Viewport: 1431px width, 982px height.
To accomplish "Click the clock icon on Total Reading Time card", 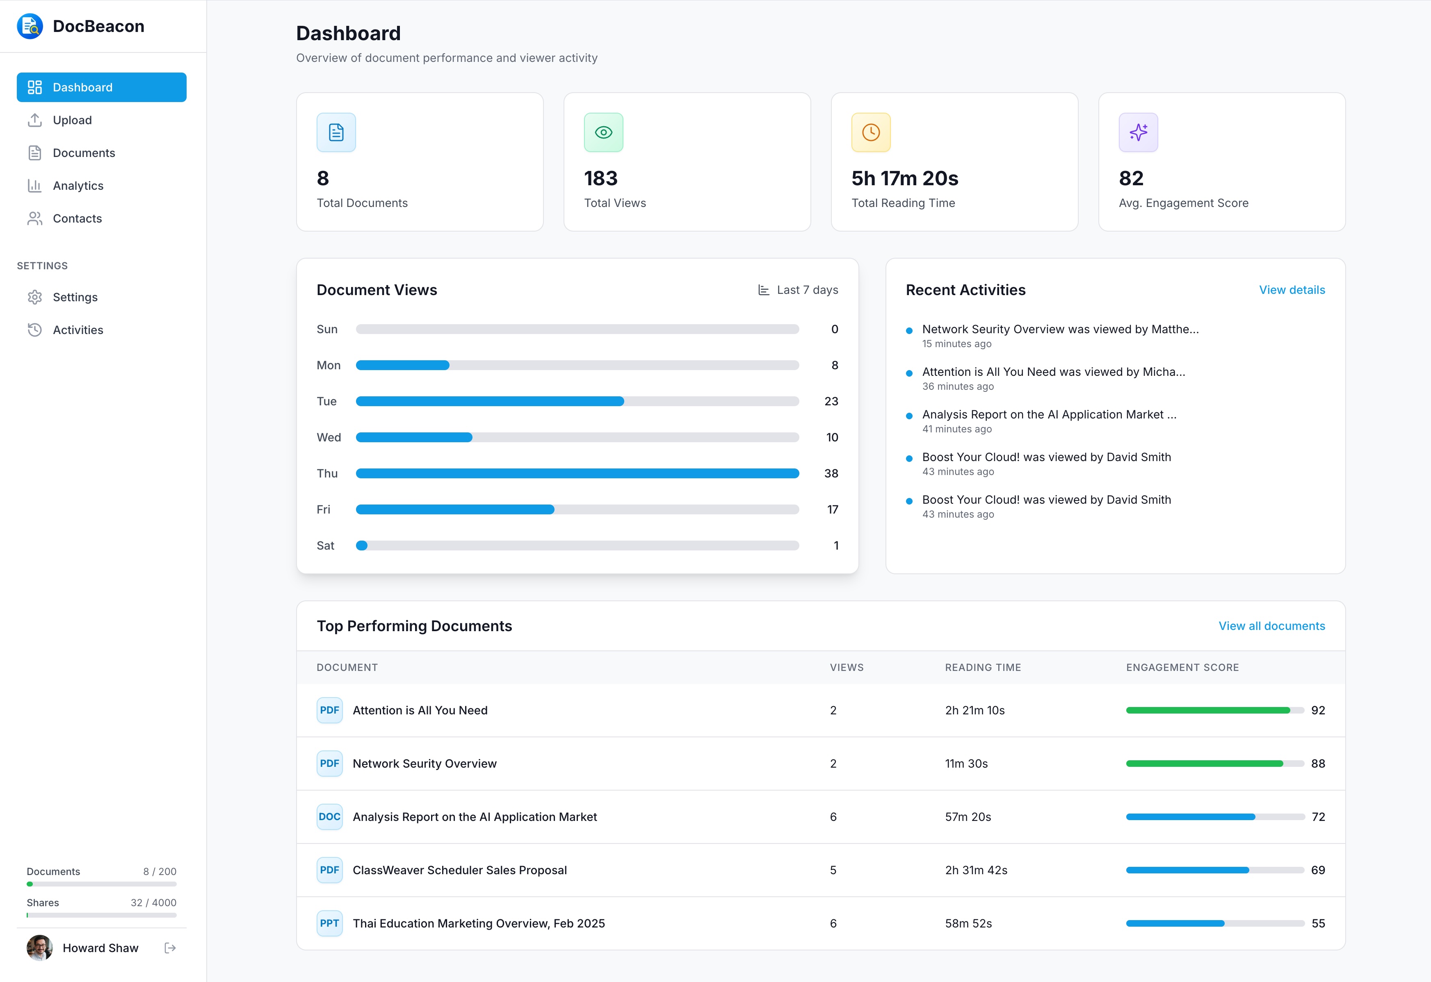I will pos(871,132).
